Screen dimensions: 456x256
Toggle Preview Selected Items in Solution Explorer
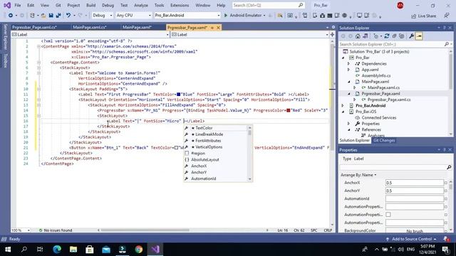[419, 36]
